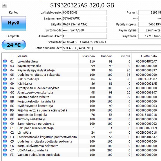The height and width of the screenshot is (161, 161).
Task: Click status orb of Kiihtyvyysvirhetiheys row
Action: 5,119
